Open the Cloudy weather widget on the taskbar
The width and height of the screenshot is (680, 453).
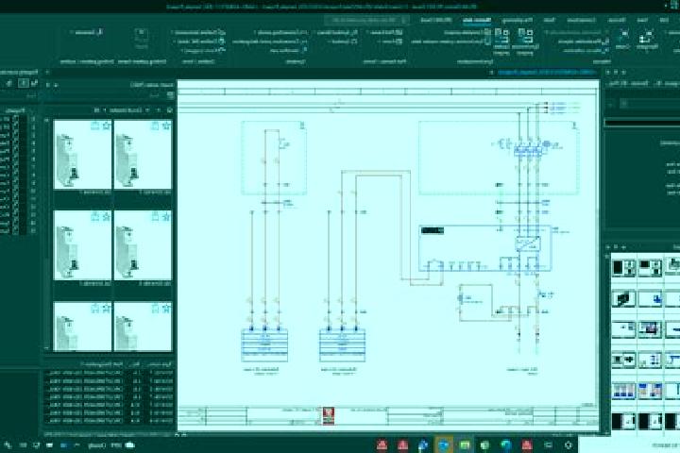coord(111,445)
